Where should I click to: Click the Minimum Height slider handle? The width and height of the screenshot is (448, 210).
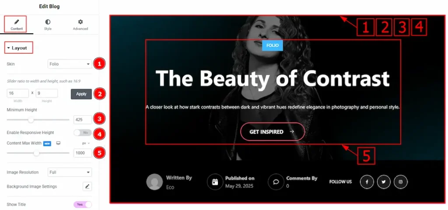pyautogui.click(x=31, y=120)
